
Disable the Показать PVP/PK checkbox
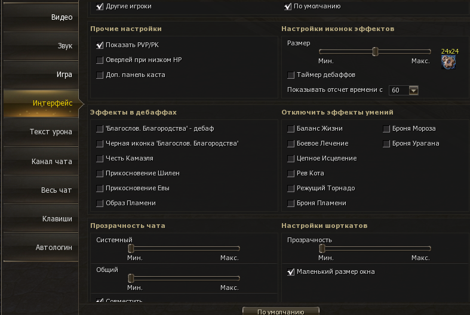100,45
